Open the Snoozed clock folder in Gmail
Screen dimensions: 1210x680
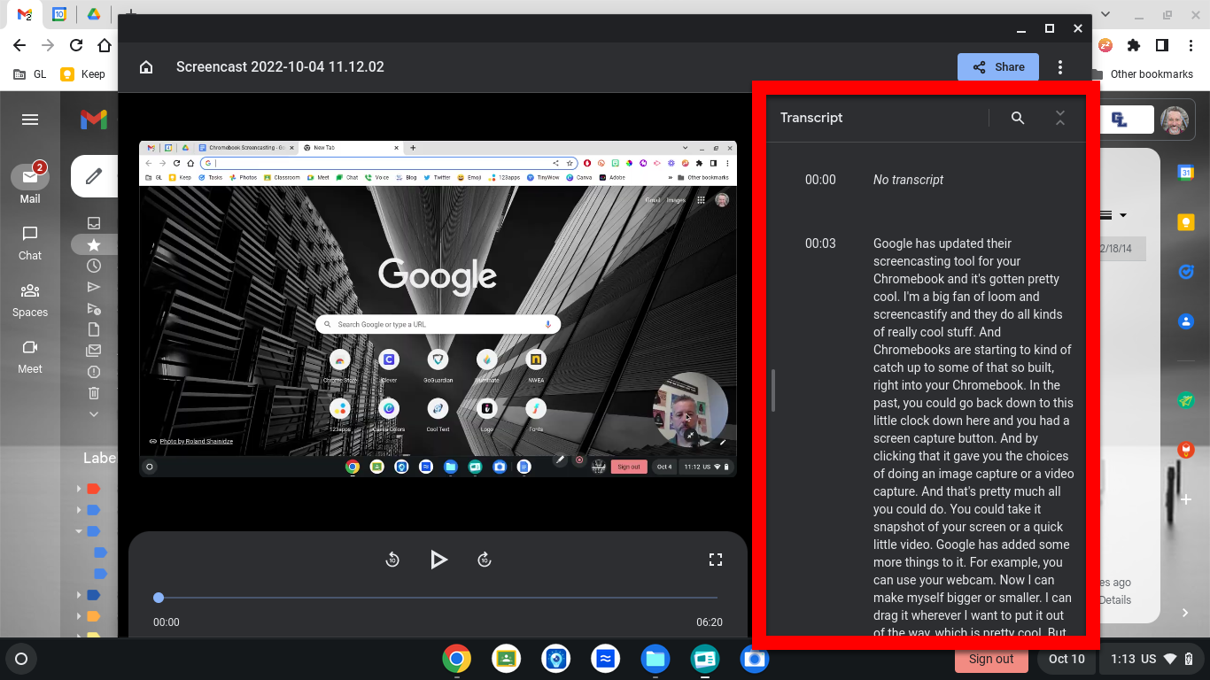[94, 266]
